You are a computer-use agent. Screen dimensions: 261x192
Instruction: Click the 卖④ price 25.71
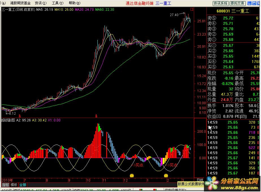[x=228, y=23]
